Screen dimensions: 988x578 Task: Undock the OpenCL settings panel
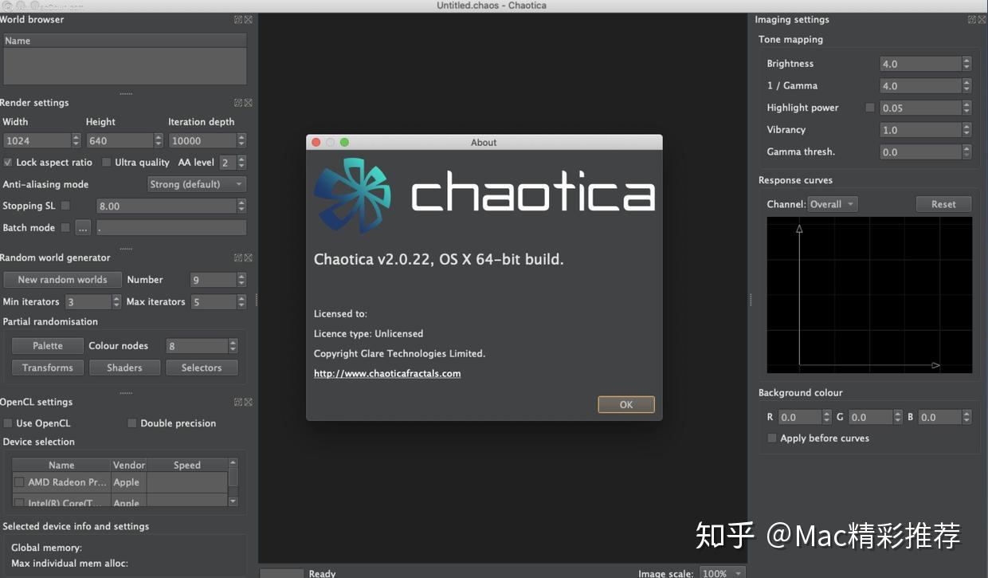pos(237,402)
